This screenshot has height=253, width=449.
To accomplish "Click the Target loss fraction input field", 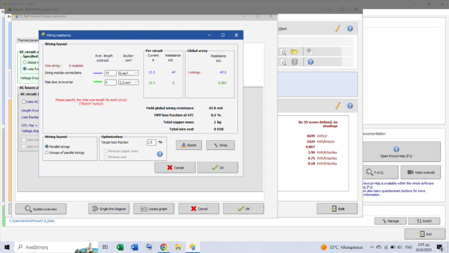I will (151, 142).
